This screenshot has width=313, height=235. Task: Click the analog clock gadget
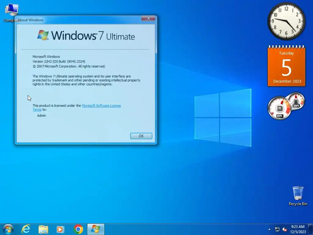tap(286, 21)
